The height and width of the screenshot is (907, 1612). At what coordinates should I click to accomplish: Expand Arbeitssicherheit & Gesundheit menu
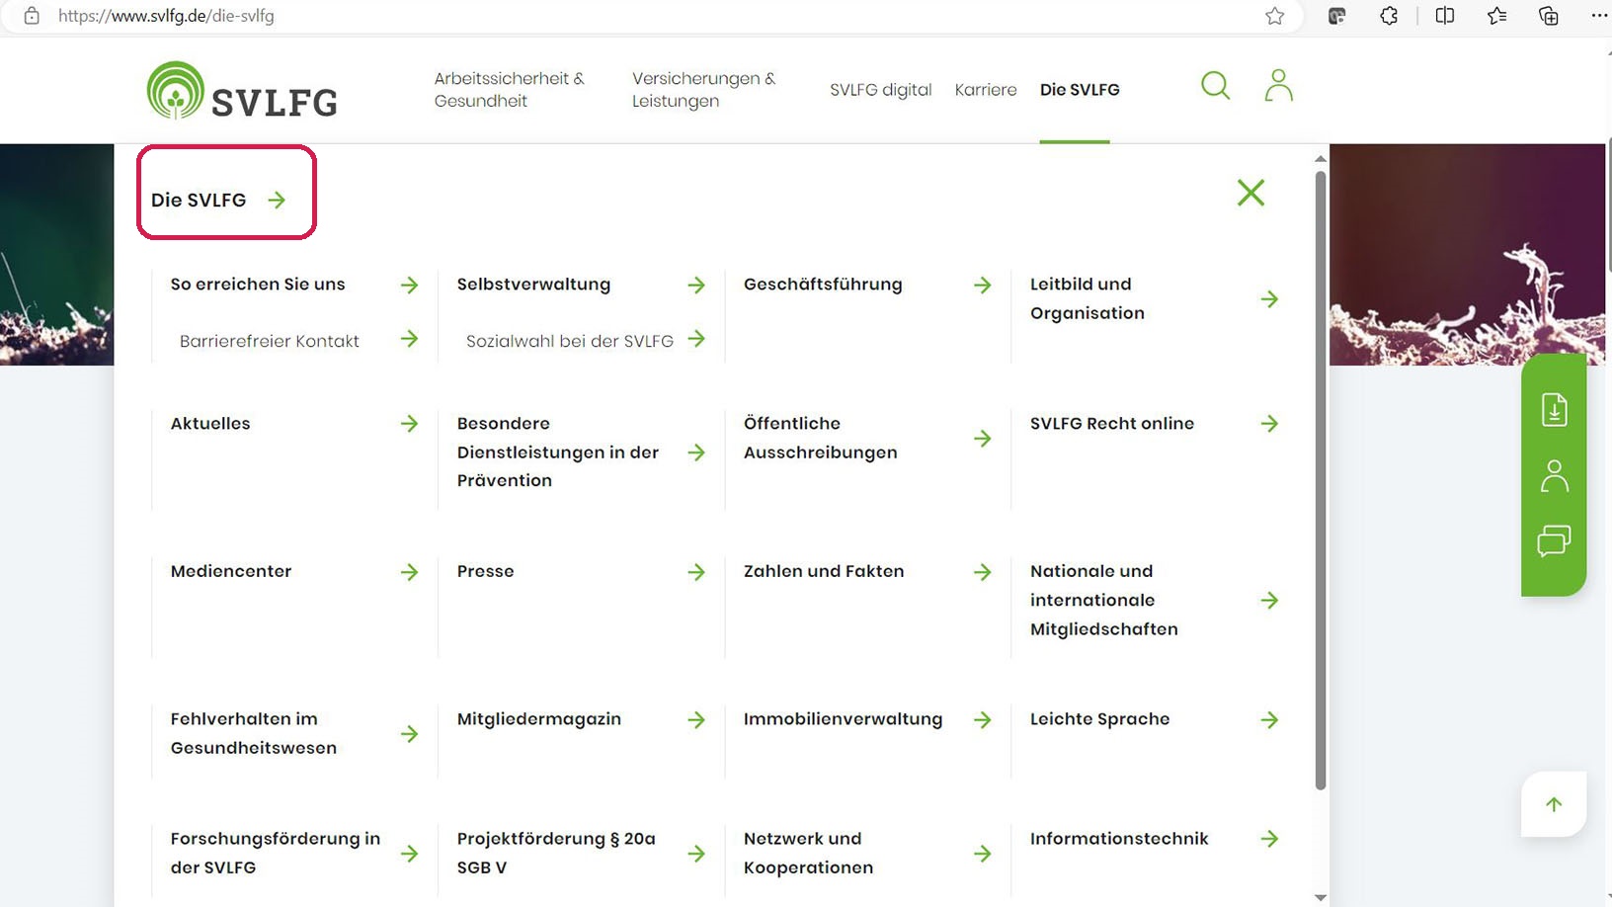(509, 90)
